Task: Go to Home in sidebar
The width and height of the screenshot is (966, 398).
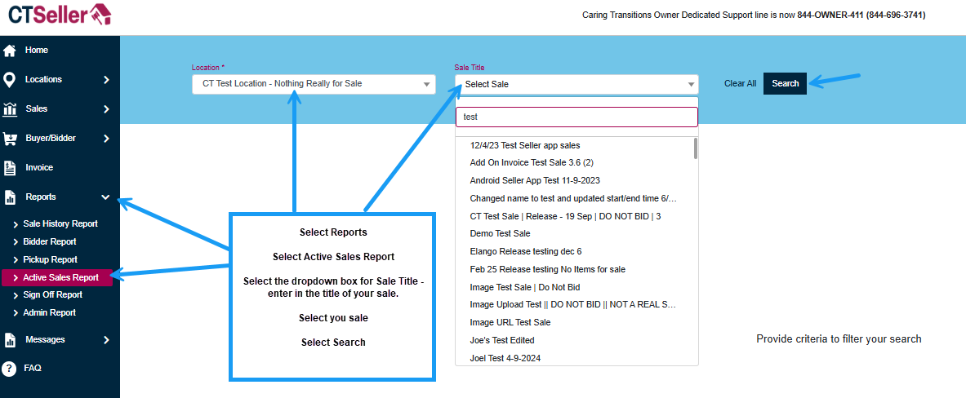Action: coord(37,50)
